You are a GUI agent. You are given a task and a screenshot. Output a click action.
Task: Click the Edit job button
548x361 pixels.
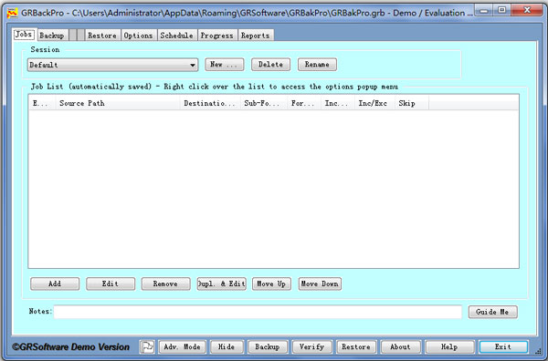click(111, 284)
